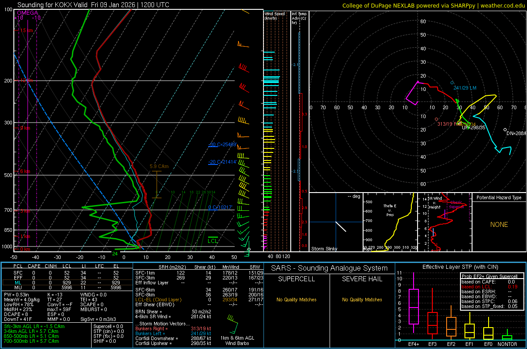Click the 'SR Wind v. Height' plot label
Viewport: 527px width, 349px height.
[x=435, y=203]
